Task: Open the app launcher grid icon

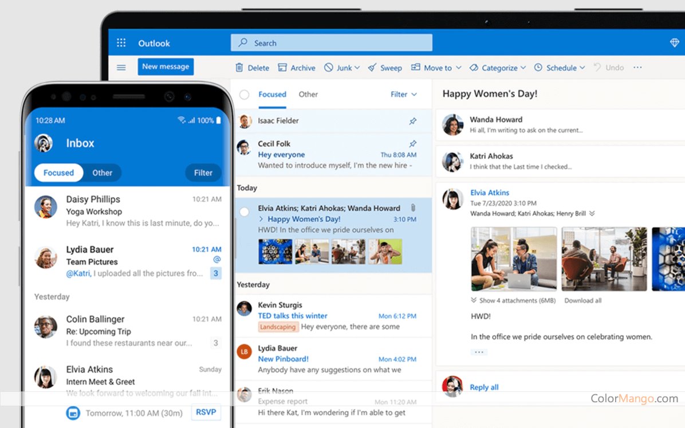Action: click(x=121, y=43)
